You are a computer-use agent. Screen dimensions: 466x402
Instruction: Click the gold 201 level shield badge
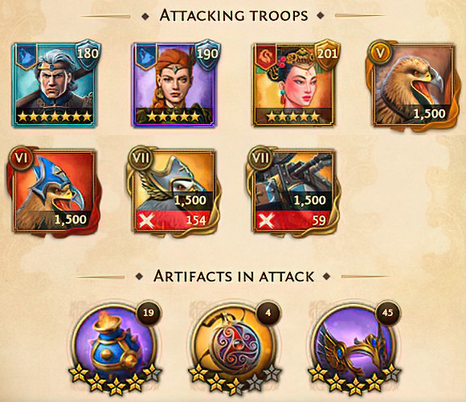pyautogui.click(x=327, y=54)
